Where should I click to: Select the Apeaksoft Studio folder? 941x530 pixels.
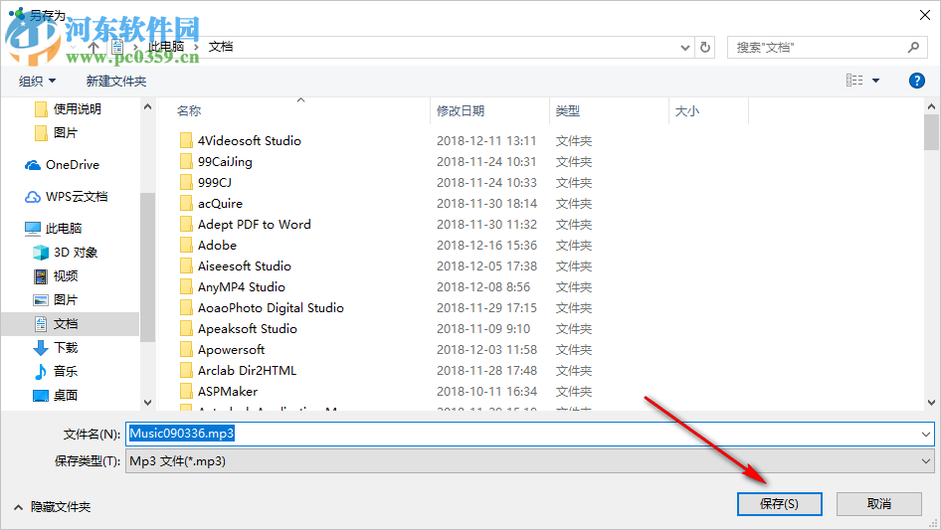[248, 329]
